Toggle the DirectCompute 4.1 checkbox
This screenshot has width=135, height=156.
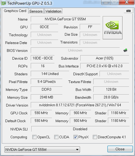(95, 137)
